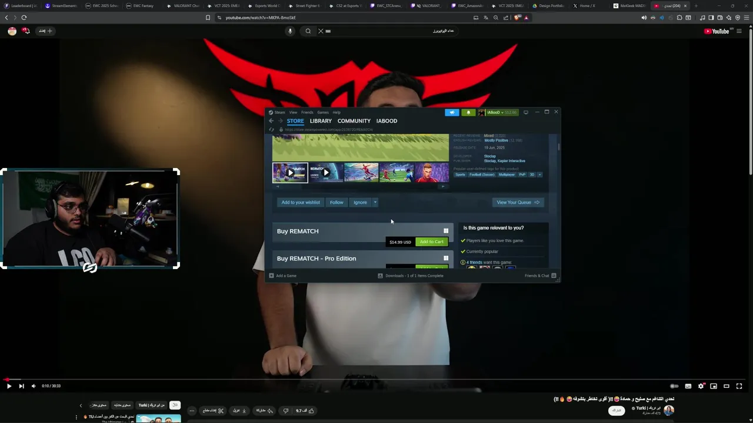Image resolution: width=753 pixels, height=423 pixels.
Task: Expand the Ignore options dropdown arrow
Action: coord(375,202)
